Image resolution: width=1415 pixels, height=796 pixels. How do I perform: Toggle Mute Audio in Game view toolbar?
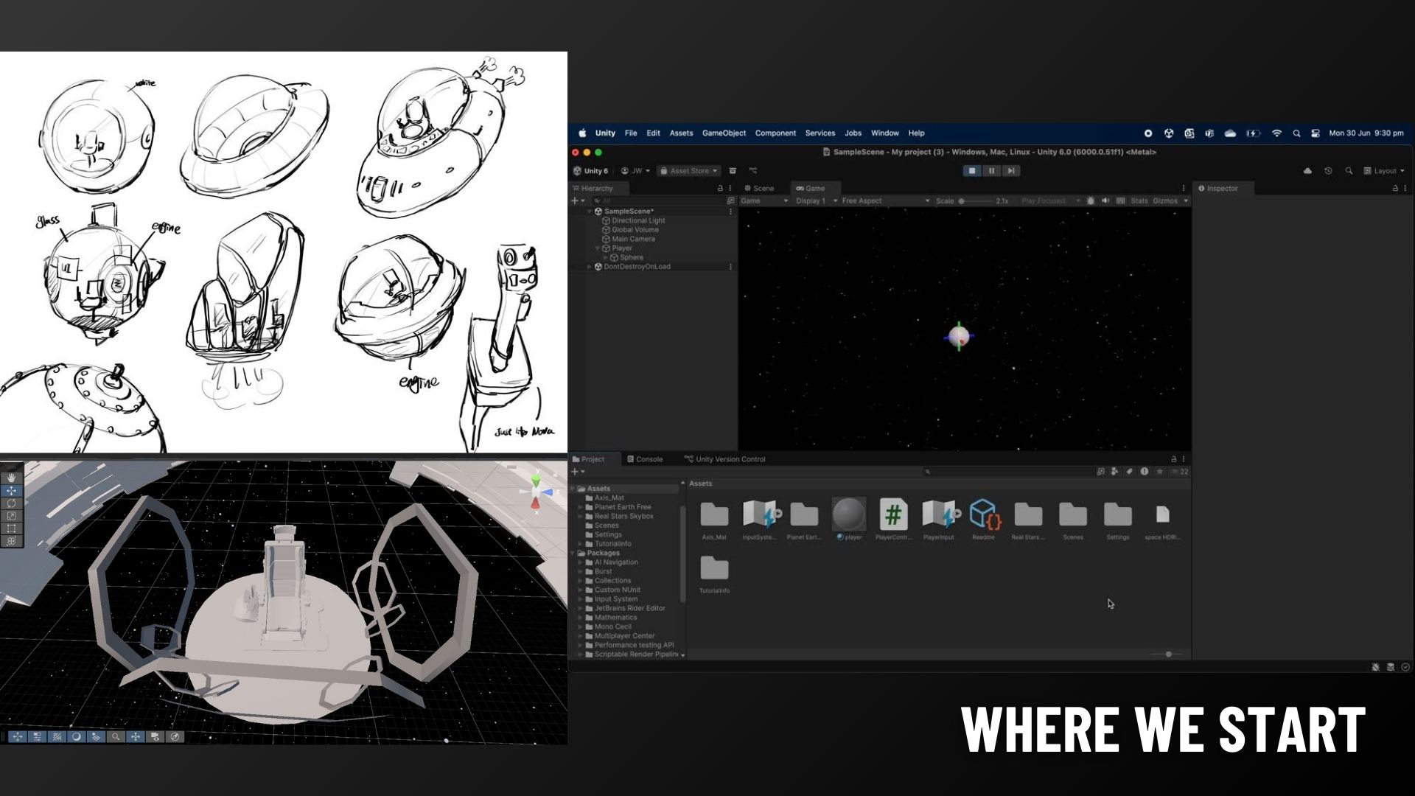coord(1105,201)
